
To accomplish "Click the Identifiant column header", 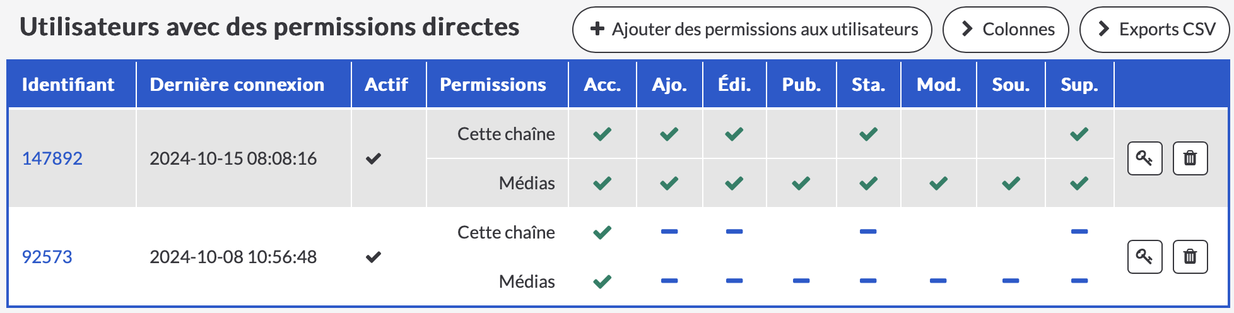I will click(68, 85).
